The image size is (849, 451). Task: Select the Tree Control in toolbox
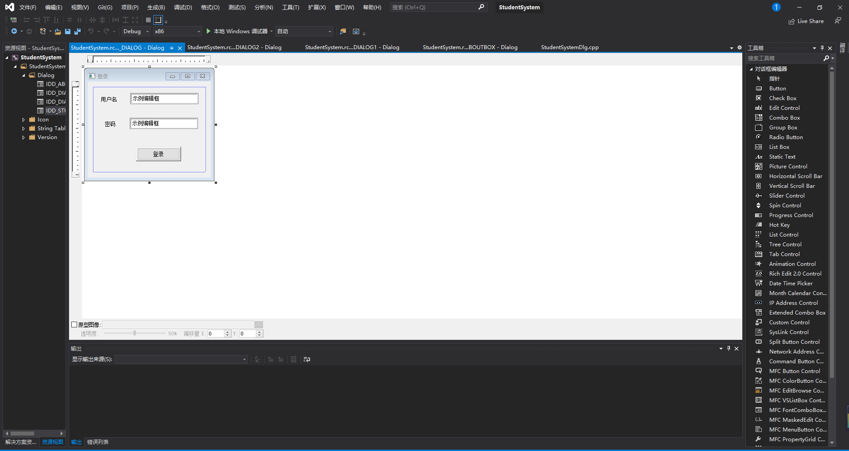tap(785, 245)
